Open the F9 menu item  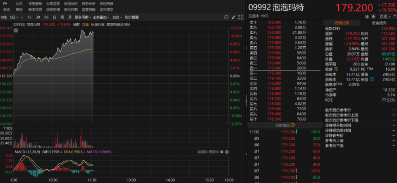5,4
